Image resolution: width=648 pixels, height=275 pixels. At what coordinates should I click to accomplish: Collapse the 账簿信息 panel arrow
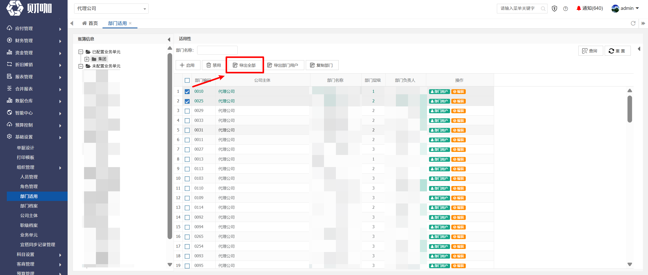169,39
